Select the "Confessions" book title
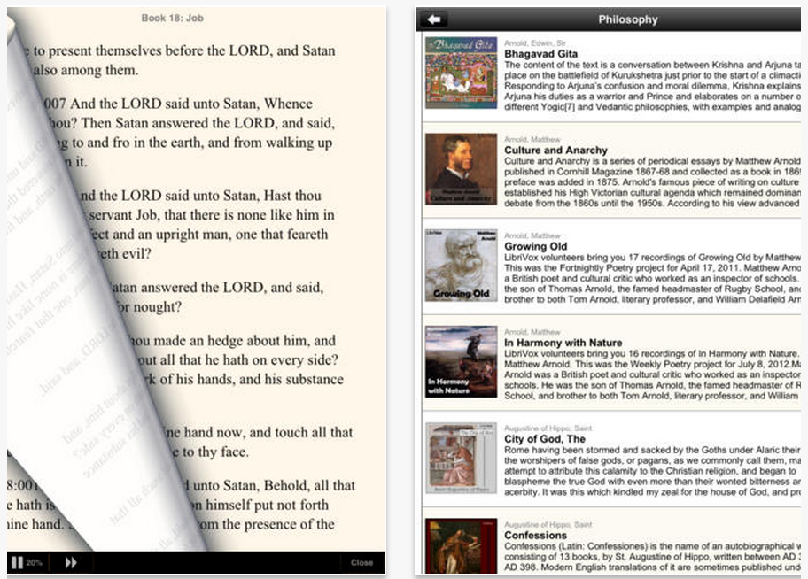 (x=536, y=536)
